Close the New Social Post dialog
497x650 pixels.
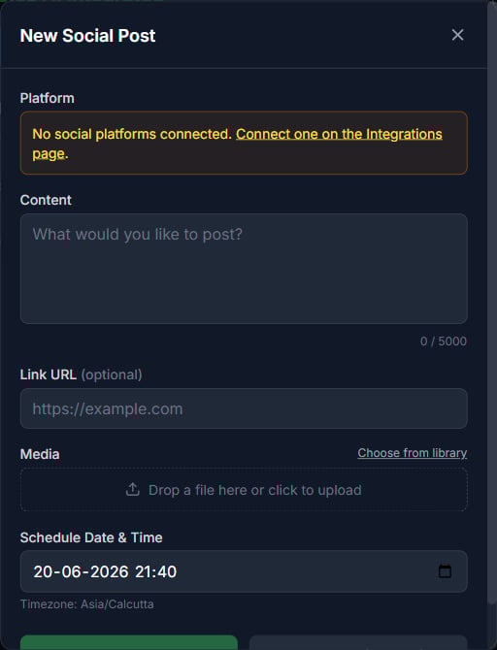coord(457,35)
